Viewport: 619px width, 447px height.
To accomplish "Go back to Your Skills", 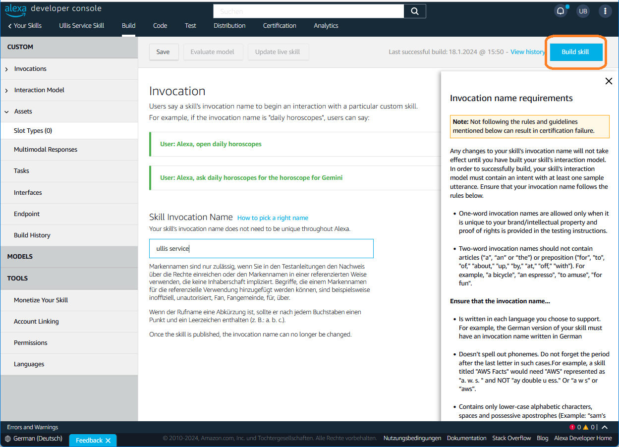I will coord(25,26).
